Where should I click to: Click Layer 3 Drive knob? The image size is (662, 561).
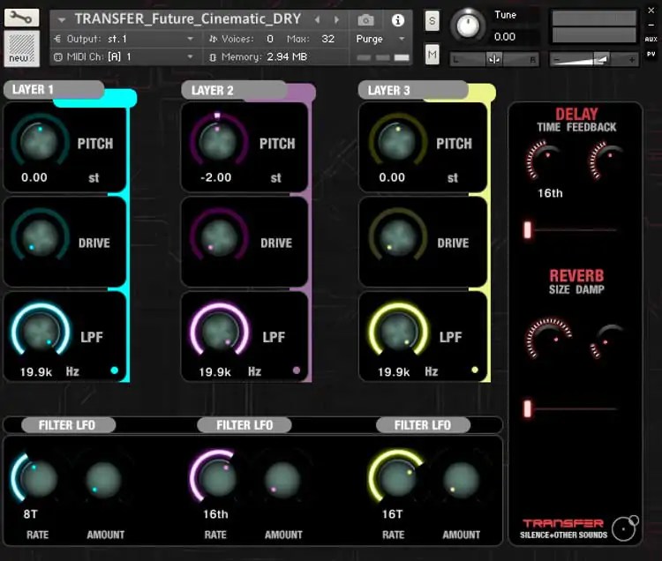398,238
